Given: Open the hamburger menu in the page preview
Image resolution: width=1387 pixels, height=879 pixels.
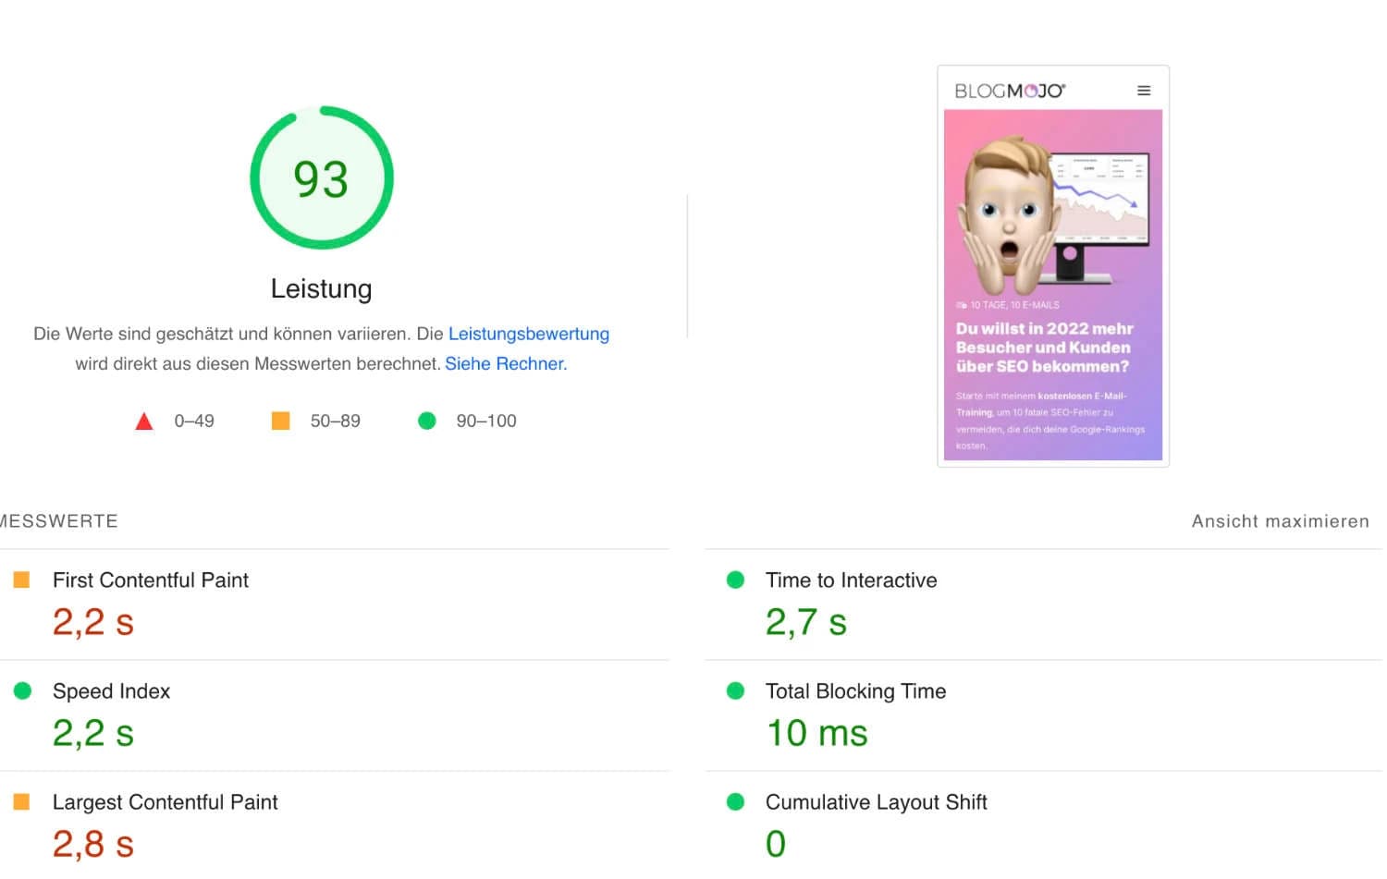Looking at the screenshot, I should pyautogui.click(x=1144, y=91).
